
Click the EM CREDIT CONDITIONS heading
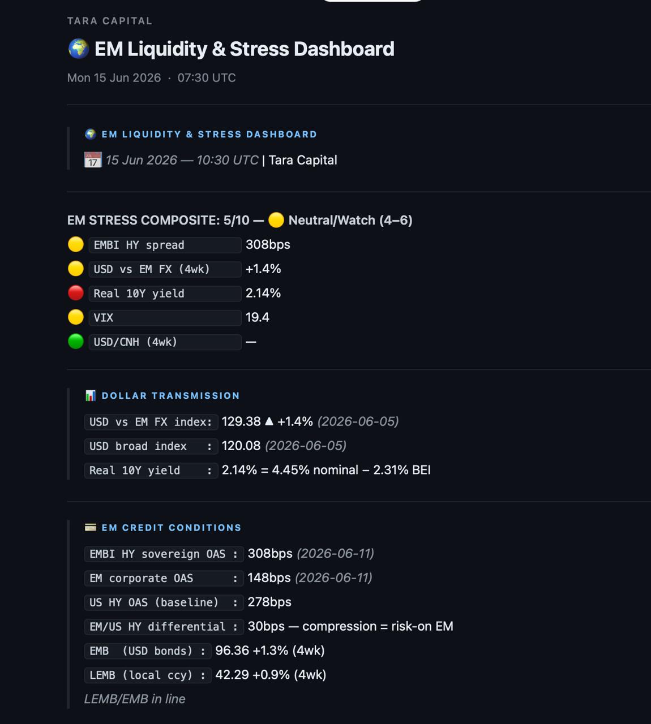[x=172, y=527]
